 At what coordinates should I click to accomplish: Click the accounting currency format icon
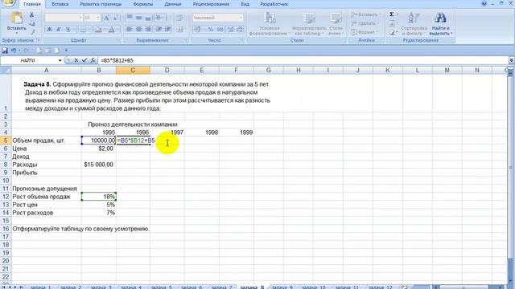point(197,30)
